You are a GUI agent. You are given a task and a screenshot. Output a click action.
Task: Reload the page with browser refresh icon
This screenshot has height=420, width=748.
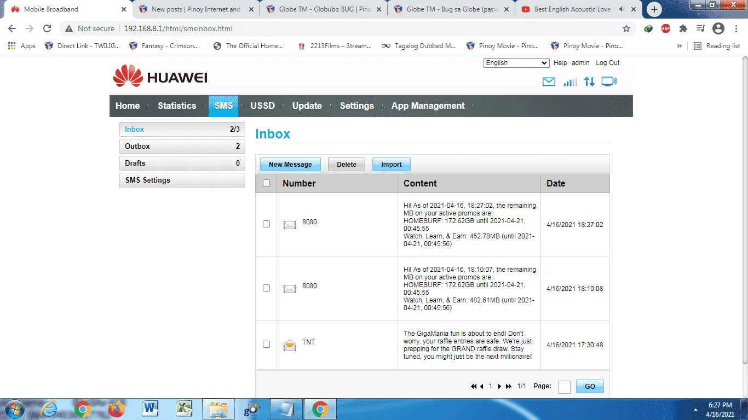click(x=47, y=28)
